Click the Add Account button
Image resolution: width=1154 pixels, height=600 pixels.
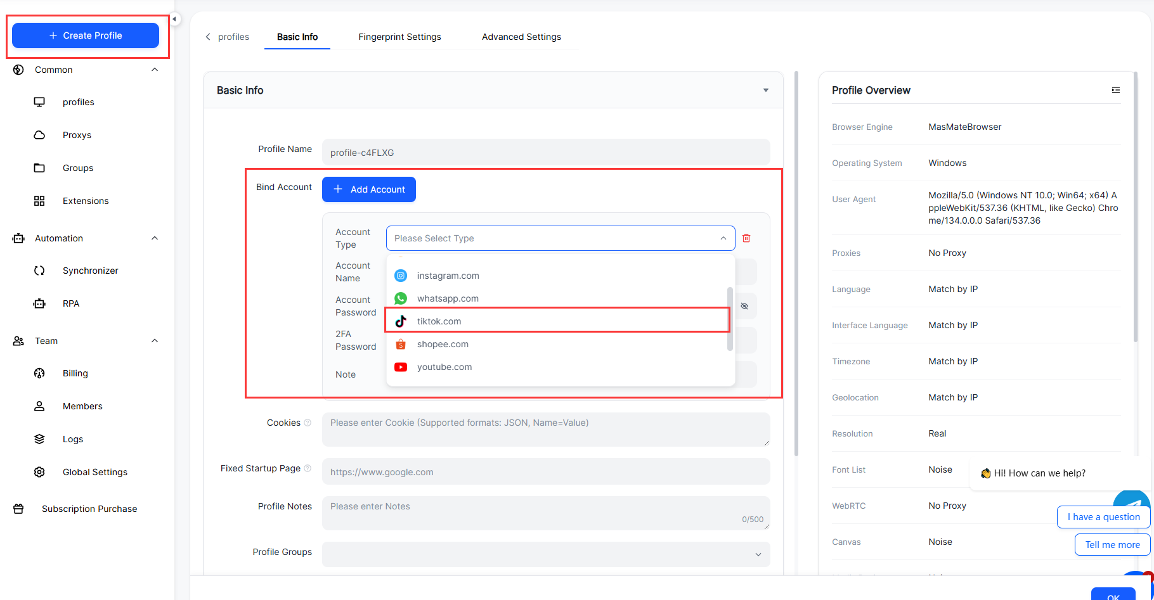[x=369, y=189]
